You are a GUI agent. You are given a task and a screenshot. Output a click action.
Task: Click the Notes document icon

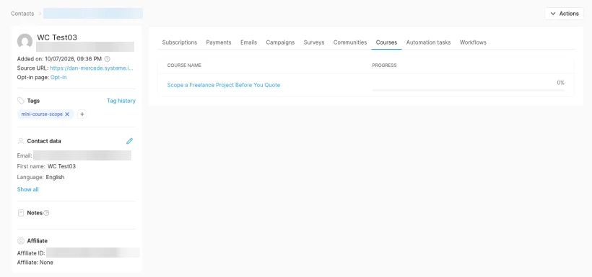21,213
